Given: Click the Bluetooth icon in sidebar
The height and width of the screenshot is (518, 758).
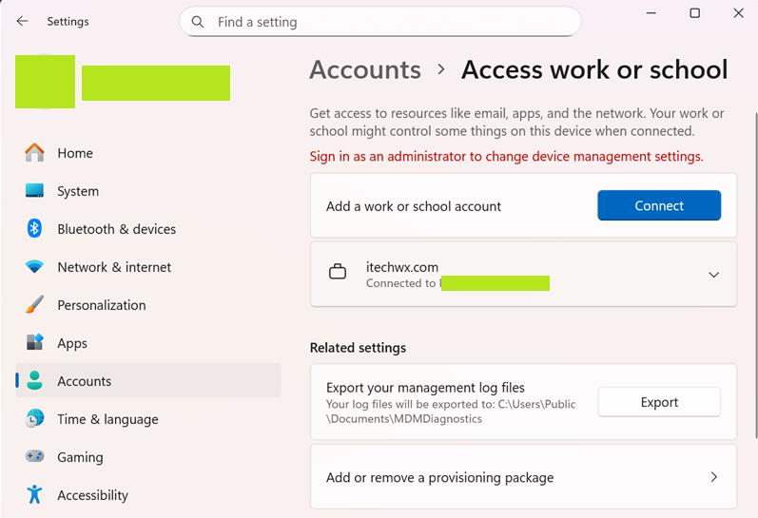Looking at the screenshot, I should coord(34,228).
